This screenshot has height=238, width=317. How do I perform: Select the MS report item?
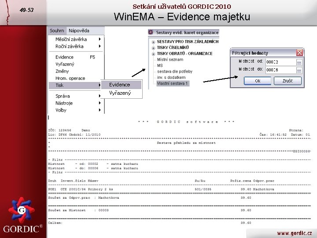coord(160,65)
